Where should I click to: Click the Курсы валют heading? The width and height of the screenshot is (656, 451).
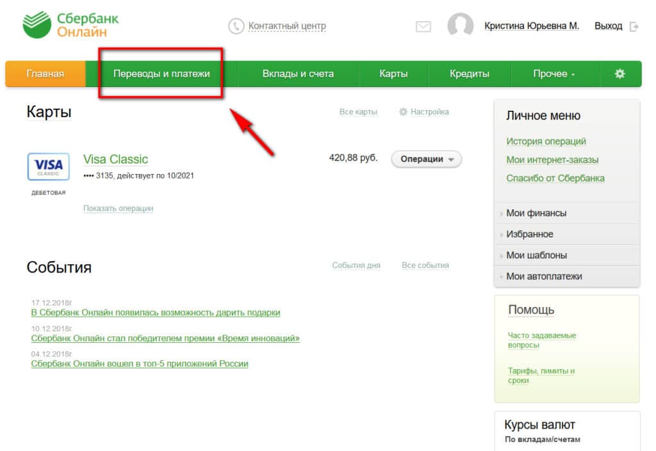(539, 425)
